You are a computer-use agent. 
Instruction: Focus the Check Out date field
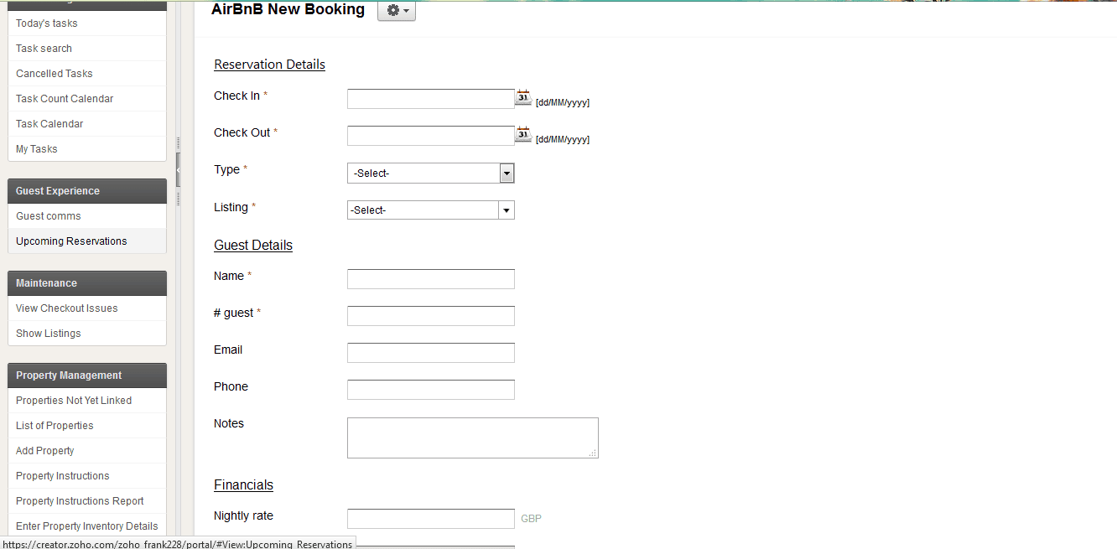coord(431,136)
